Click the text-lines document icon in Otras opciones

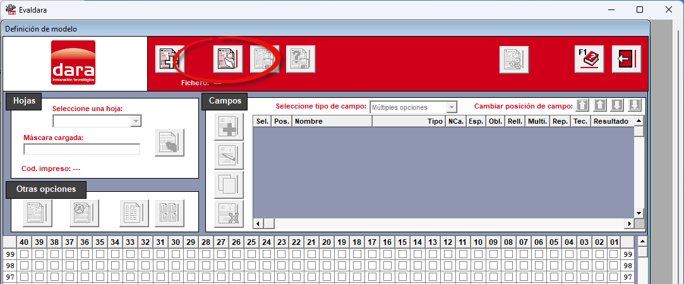click(135, 213)
